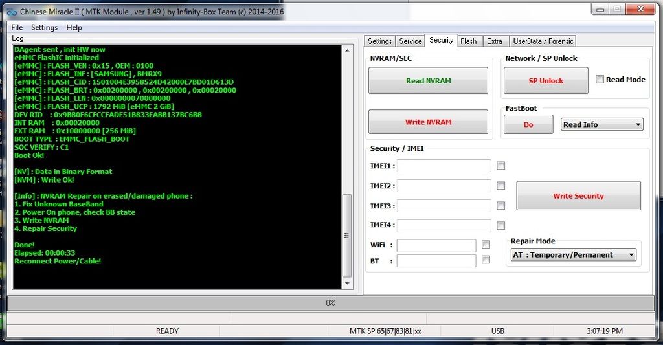The image size is (663, 345).
Task: Expand the Repair Mode dropdown
Action: (573, 255)
